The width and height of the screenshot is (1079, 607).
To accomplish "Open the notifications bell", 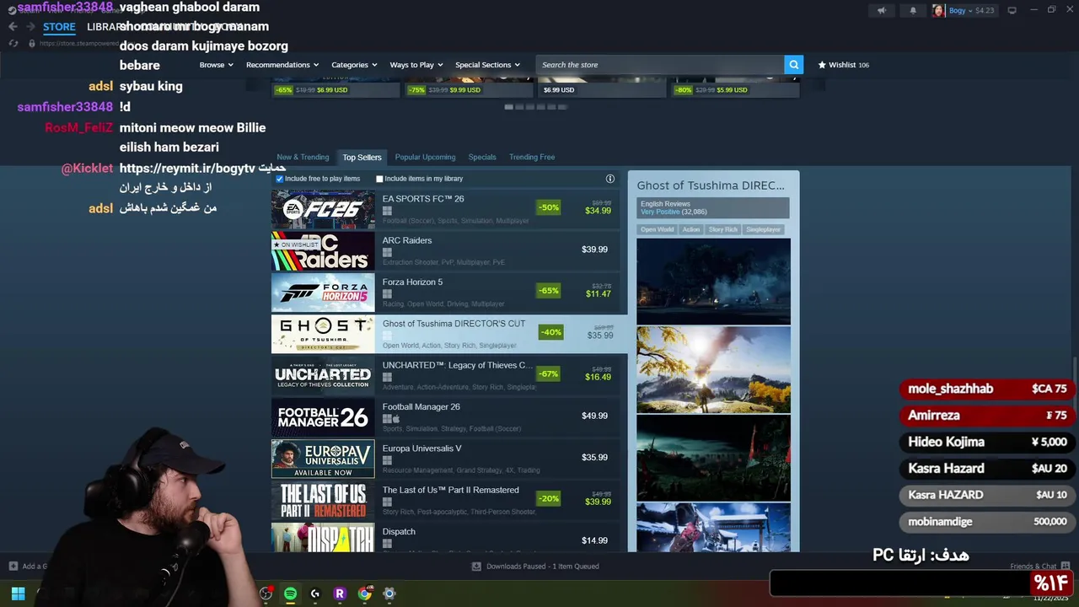I will tap(913, 11).
